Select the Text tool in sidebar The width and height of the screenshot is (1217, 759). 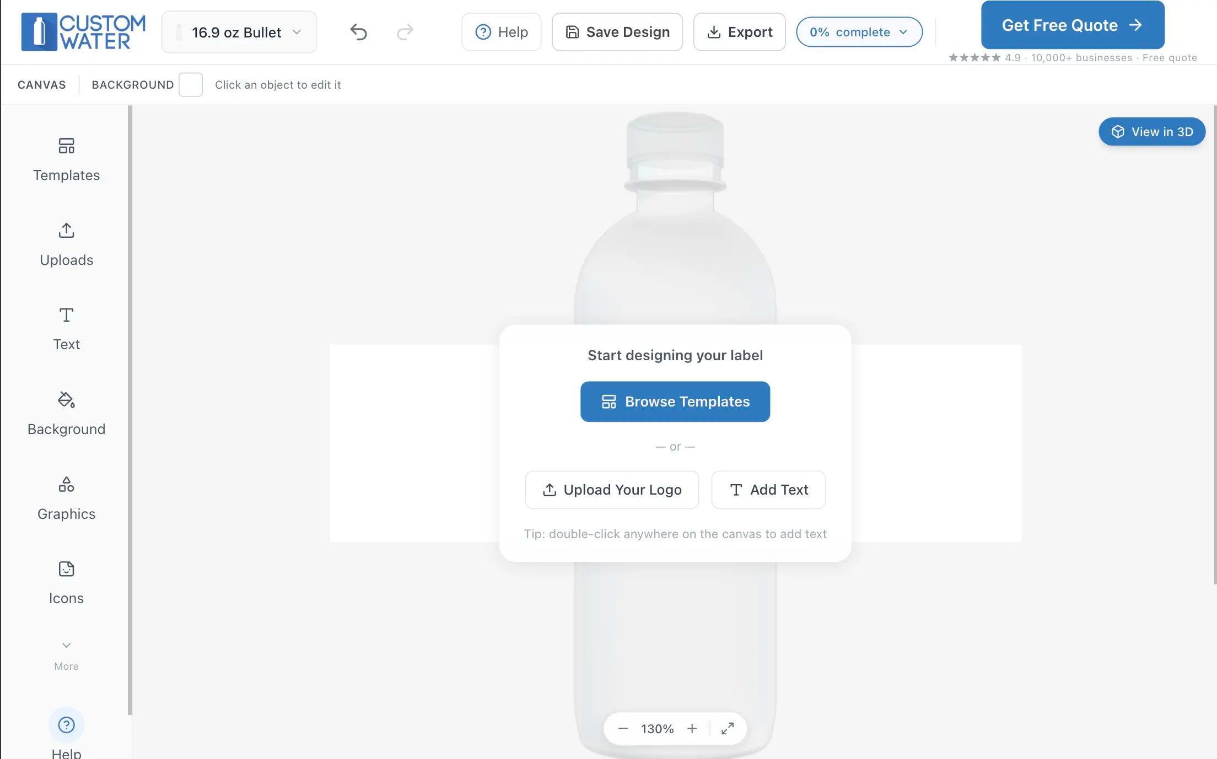click(x=66, y=329)
